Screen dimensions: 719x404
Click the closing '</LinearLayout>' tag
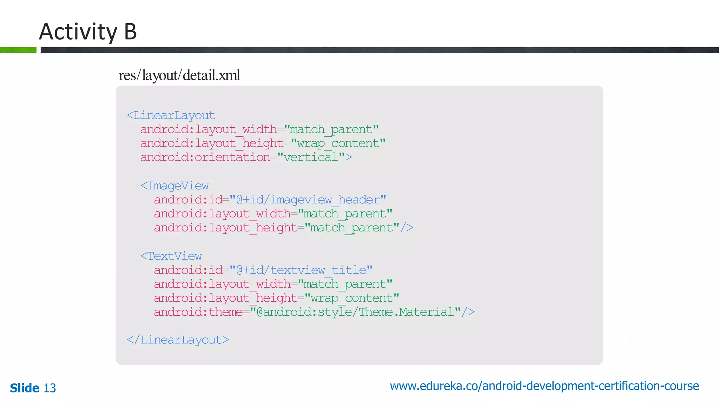pyautogui.click(x=178, y=340)
